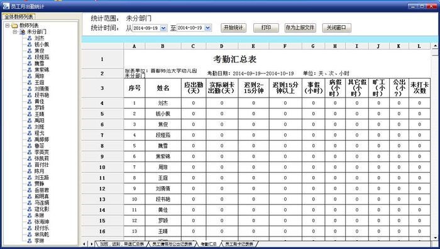This screenshot has height=249, width=440.
Task: Select column header D in the sheet
Action: (222, 46)
